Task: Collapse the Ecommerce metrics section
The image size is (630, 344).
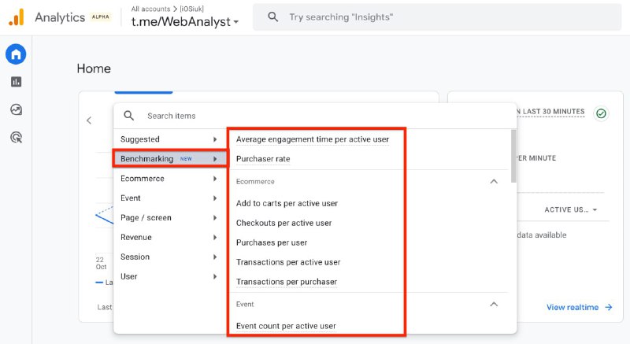Action: pos(494,181)
